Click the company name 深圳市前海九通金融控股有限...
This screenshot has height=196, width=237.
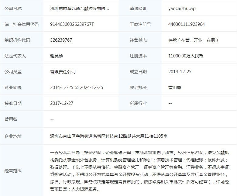[79, 9]
